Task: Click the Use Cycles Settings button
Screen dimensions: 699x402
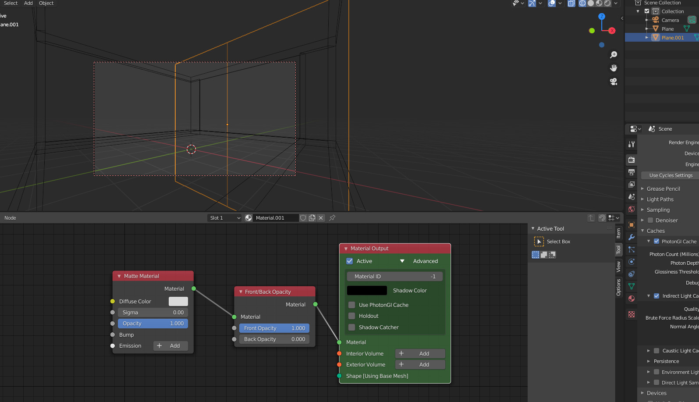Action: 671,175
